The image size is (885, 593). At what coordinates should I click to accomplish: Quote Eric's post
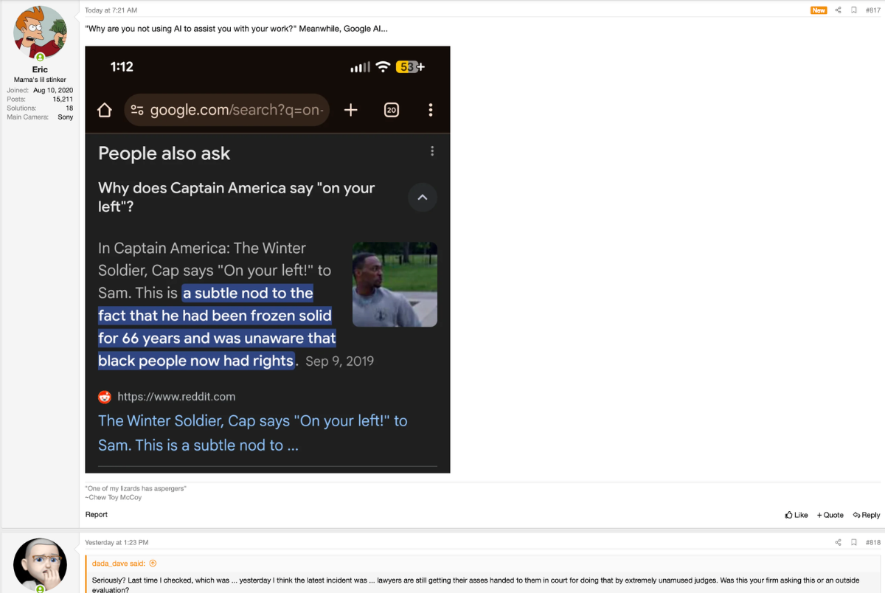tap(830, 514)
